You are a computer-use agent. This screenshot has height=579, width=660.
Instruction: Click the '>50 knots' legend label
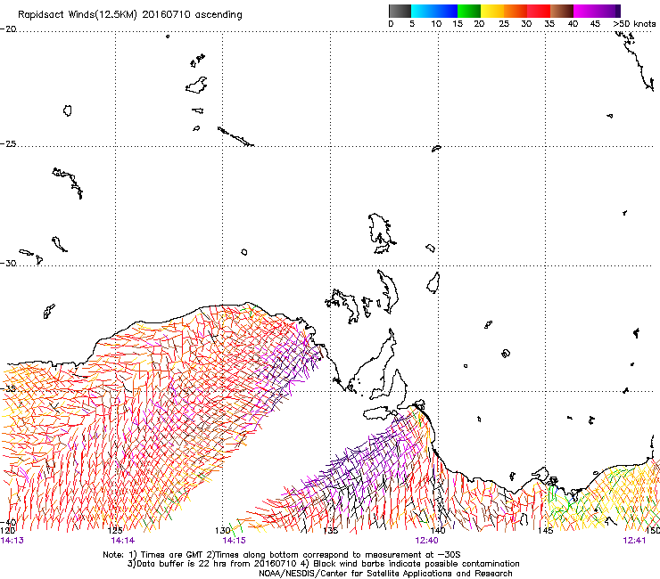pos(634,24)
